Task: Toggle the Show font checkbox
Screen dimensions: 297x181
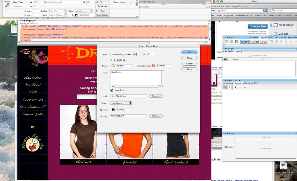Action: 112,90
